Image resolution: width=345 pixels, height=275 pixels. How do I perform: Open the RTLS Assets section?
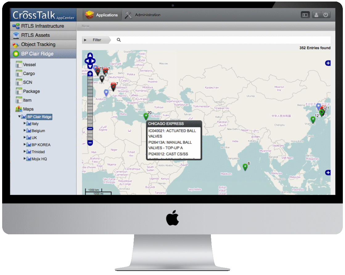(35, 35)
